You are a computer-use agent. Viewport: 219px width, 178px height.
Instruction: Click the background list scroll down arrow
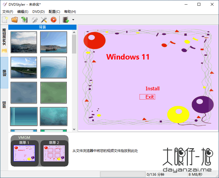74,129
